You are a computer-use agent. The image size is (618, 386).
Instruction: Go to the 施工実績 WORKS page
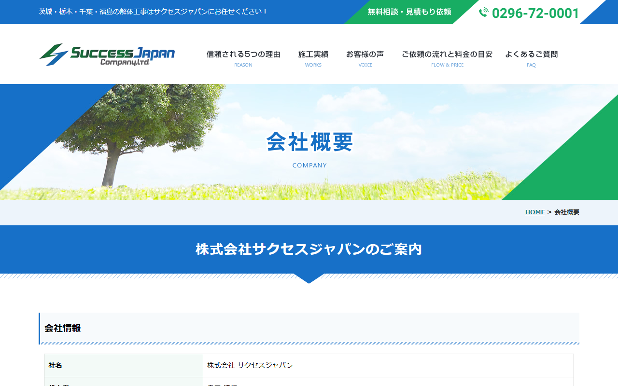(x=313, y=58)
